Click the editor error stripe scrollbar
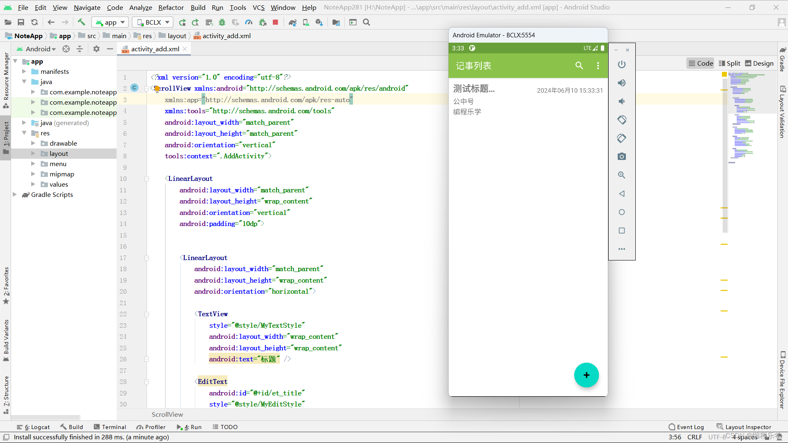 724,156
